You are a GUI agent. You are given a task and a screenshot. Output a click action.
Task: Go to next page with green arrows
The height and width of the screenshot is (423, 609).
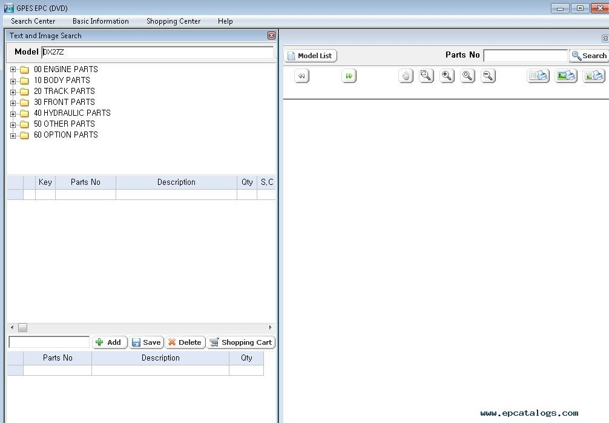point(349,76)
